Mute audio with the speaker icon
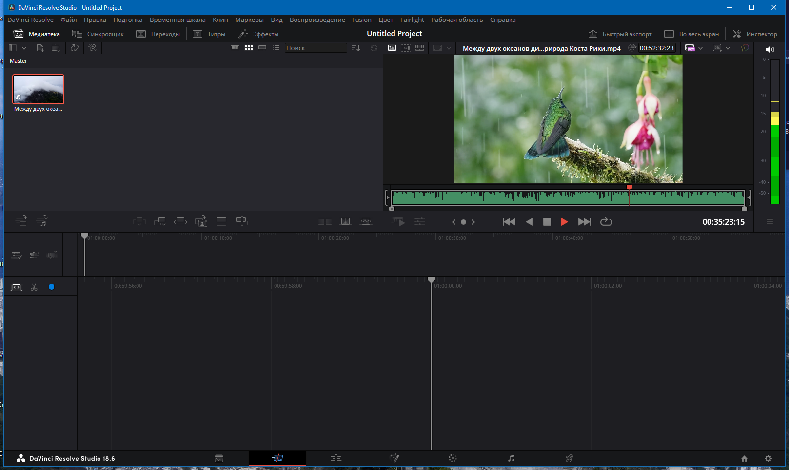The width and height of the screenshot is (789, 470). pos(770,49)
